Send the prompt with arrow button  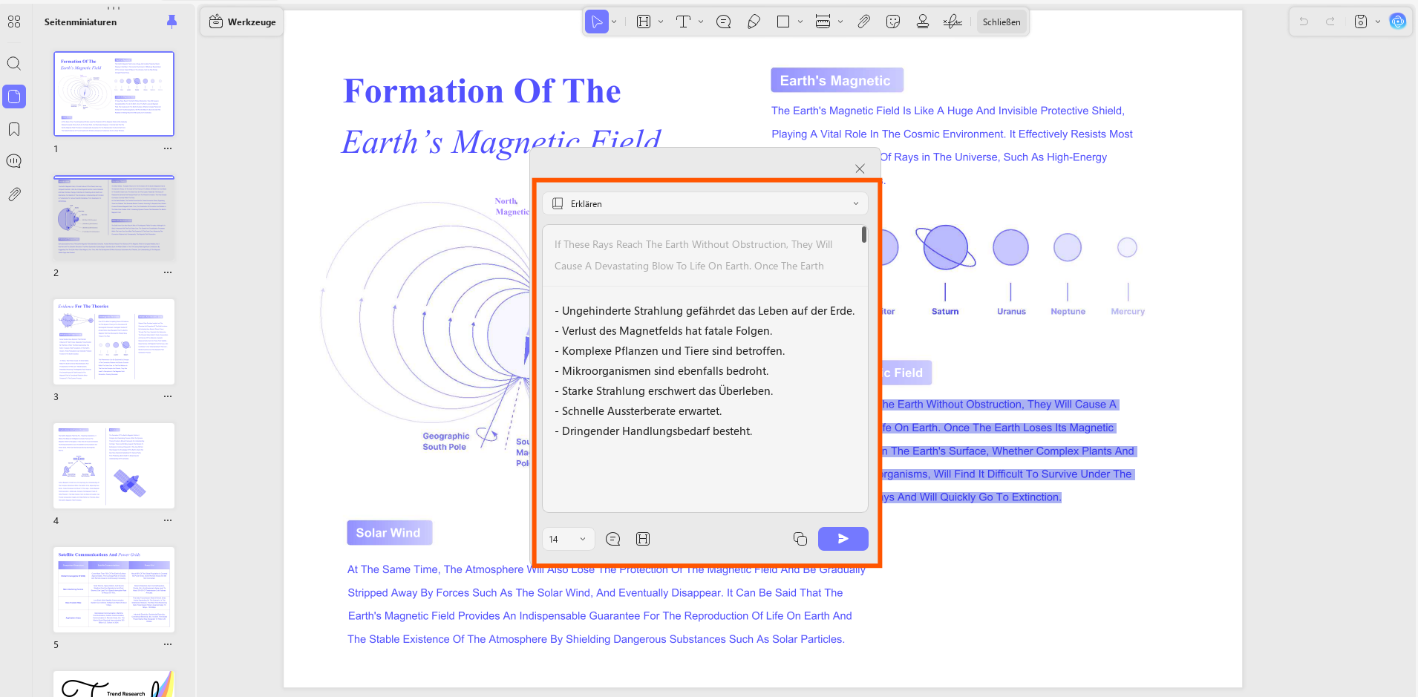[843, 539]
